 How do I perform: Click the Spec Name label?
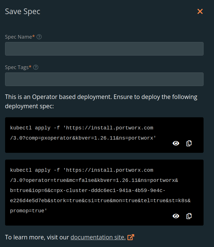tap(18, 37)
